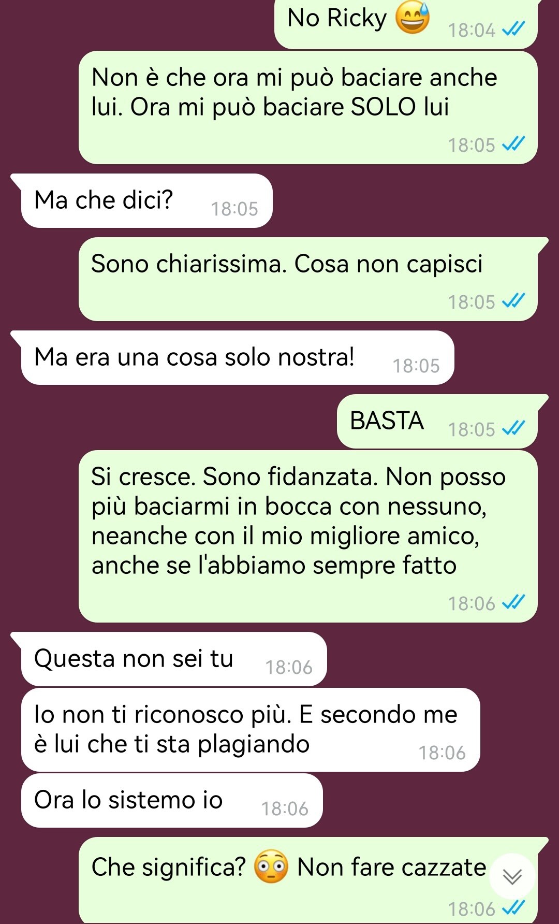This screenshot has width=559, height=924.
Task: Select the 'BASTA' message bubble
Action: 437,421
